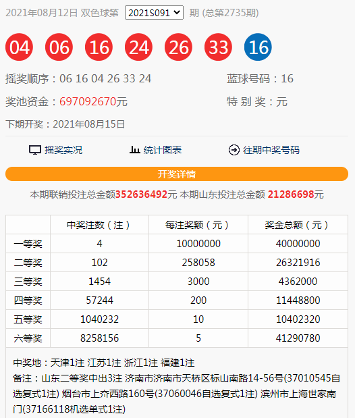Select the 一等奖 table row label
This screenshot has width=355, height=418.
point(28,244)
